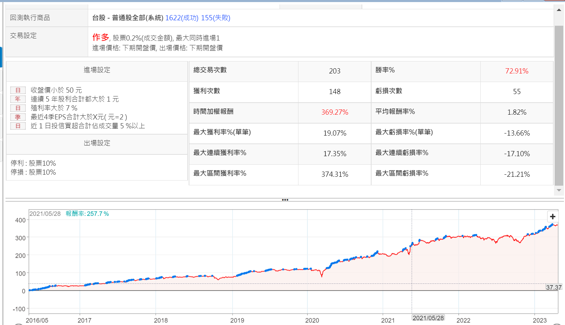The height and width of the screenshot is (325, 565).
Task: Click the 年 badge beside 連續 5 年股利 condition
Action: point(18,99)
